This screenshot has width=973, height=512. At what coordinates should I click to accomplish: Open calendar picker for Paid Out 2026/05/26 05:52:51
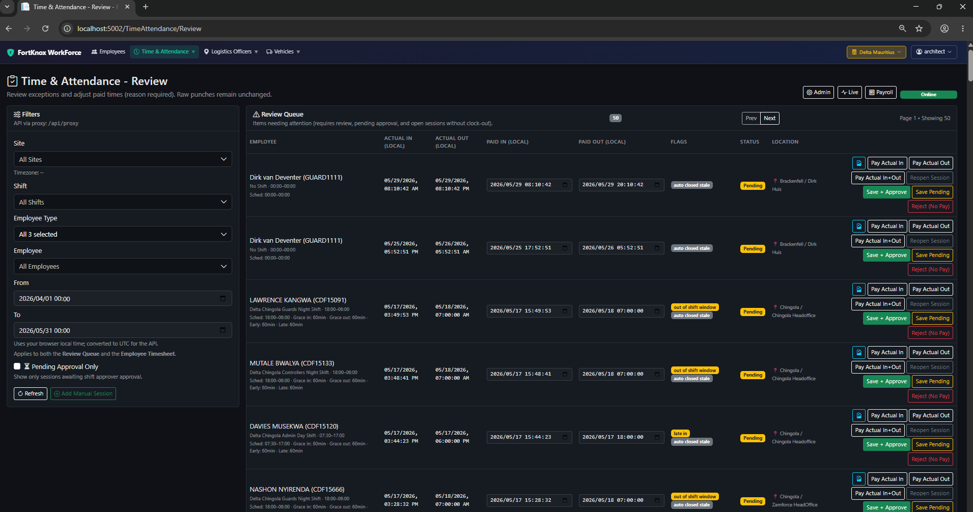coord(657,248)
